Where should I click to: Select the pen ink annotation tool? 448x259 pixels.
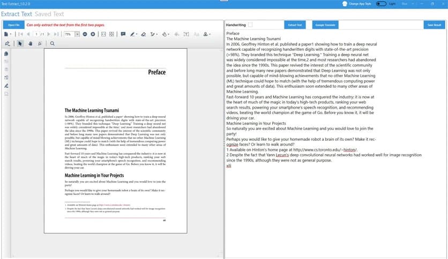coord(132,34)
